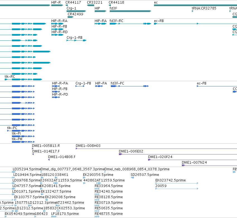Image resolution: width=237 pixels, height=218 pixels.
Task: Select the RE48735.5prime EST label
Action: point(109,214)
